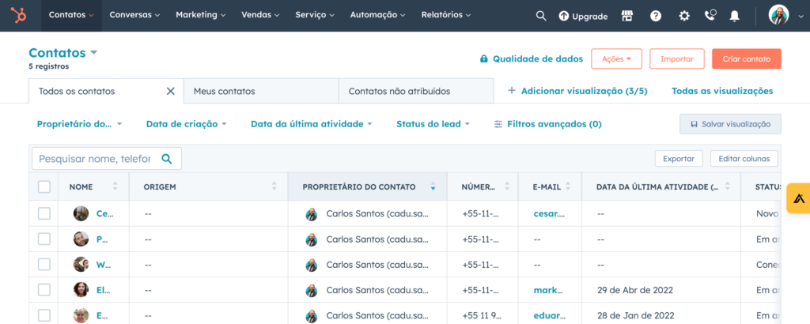Click avatar of contact W...
Viewport: 810px width, 324px height.
(x=81, y=265)
